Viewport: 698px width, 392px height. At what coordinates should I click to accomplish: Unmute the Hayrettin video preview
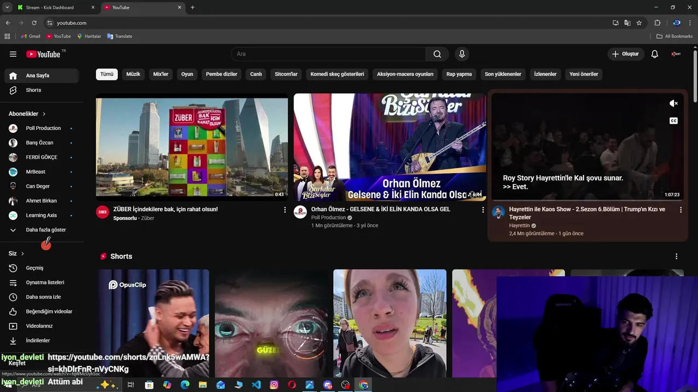tap(673, 103)
